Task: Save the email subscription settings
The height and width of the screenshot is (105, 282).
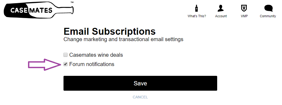Action: (x=140, y=83)
